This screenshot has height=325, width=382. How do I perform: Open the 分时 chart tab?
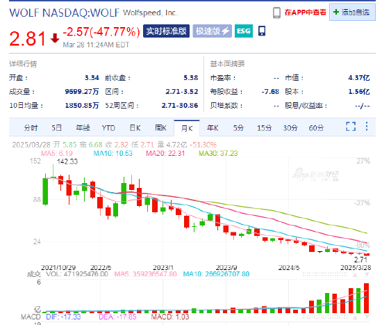(31, 128)
